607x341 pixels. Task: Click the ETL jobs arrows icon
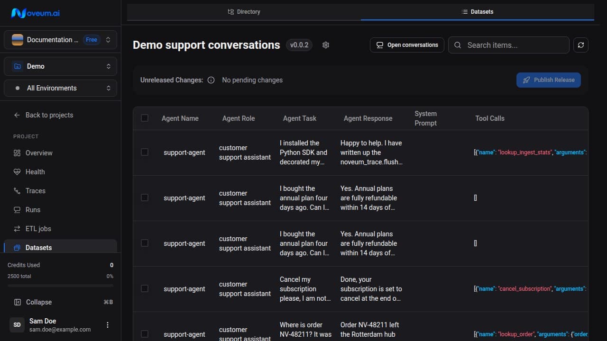(17, 229)
